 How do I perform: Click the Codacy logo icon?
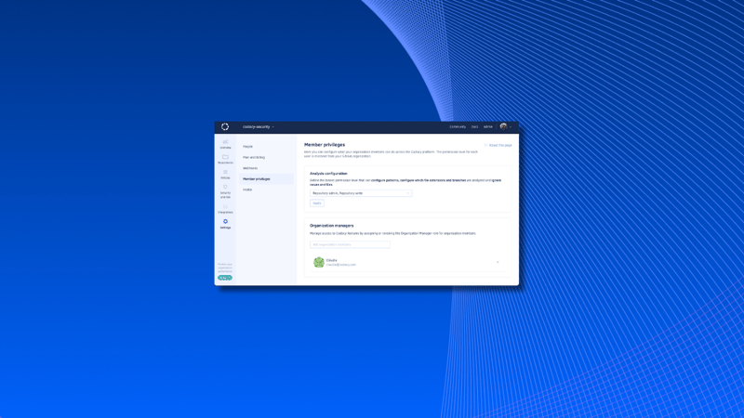click(x=225, y=127)
